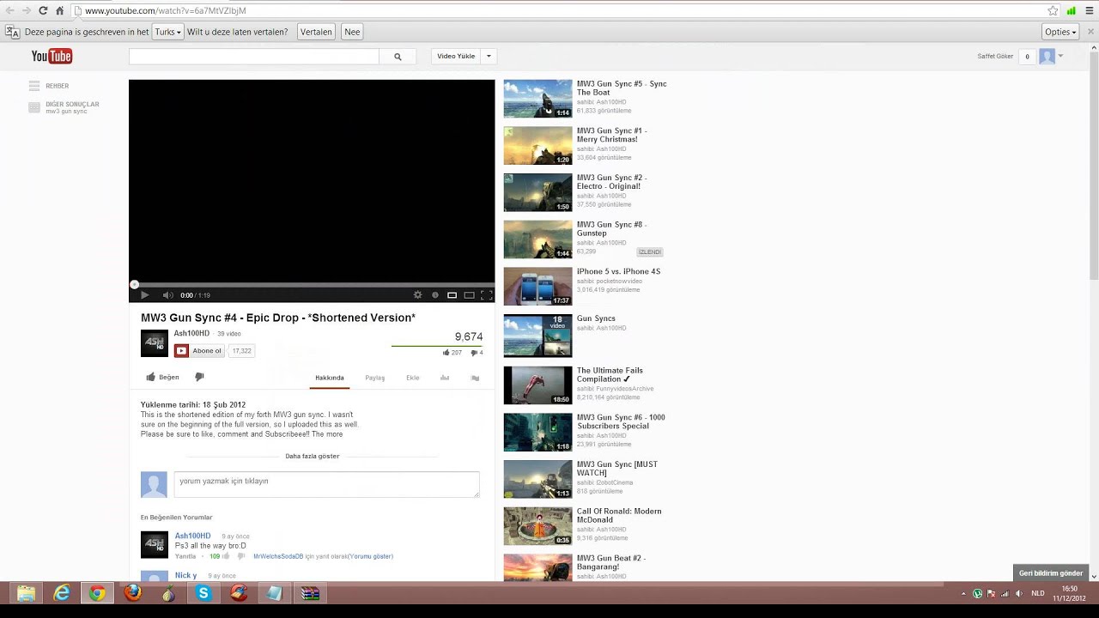Select Turks language dropdown in translate bar
The image size is (1099, 618).
(x=167, y=32)
